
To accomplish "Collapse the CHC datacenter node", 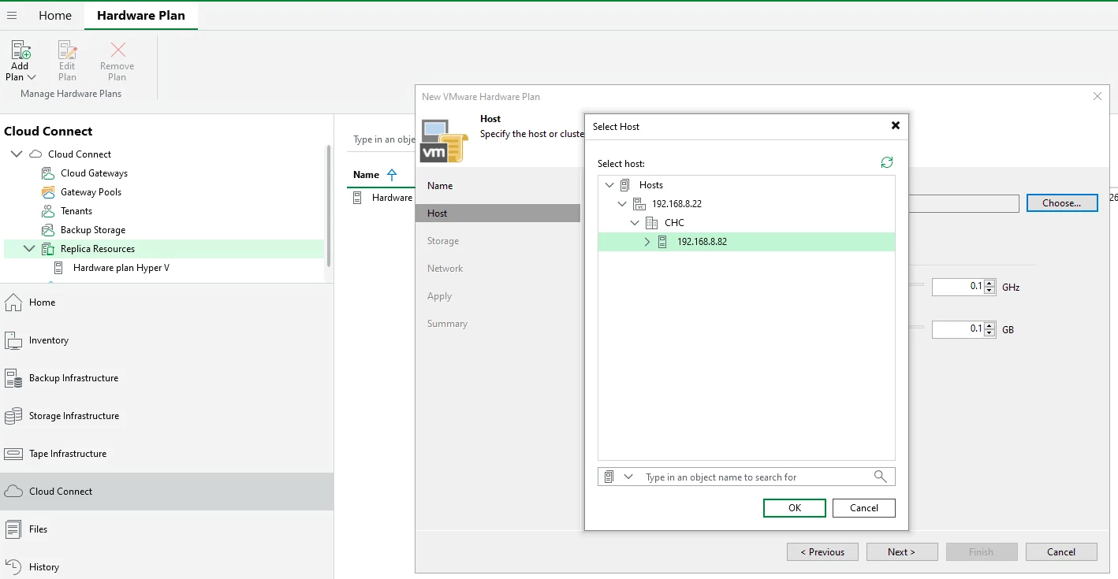I will 635,223.
